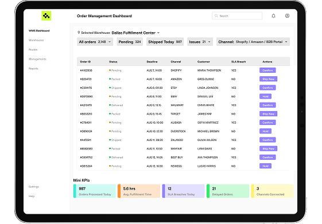
Task: Select the Pending orders filter
Action: [130, 42]
